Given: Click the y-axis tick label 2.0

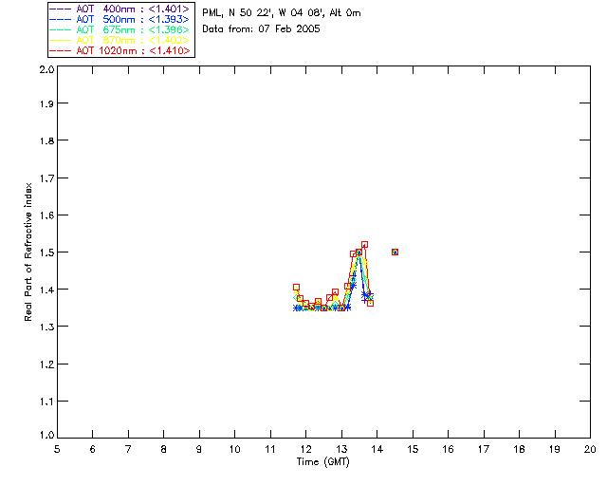Looking at the screenshot, I should (x=46, y=69).
